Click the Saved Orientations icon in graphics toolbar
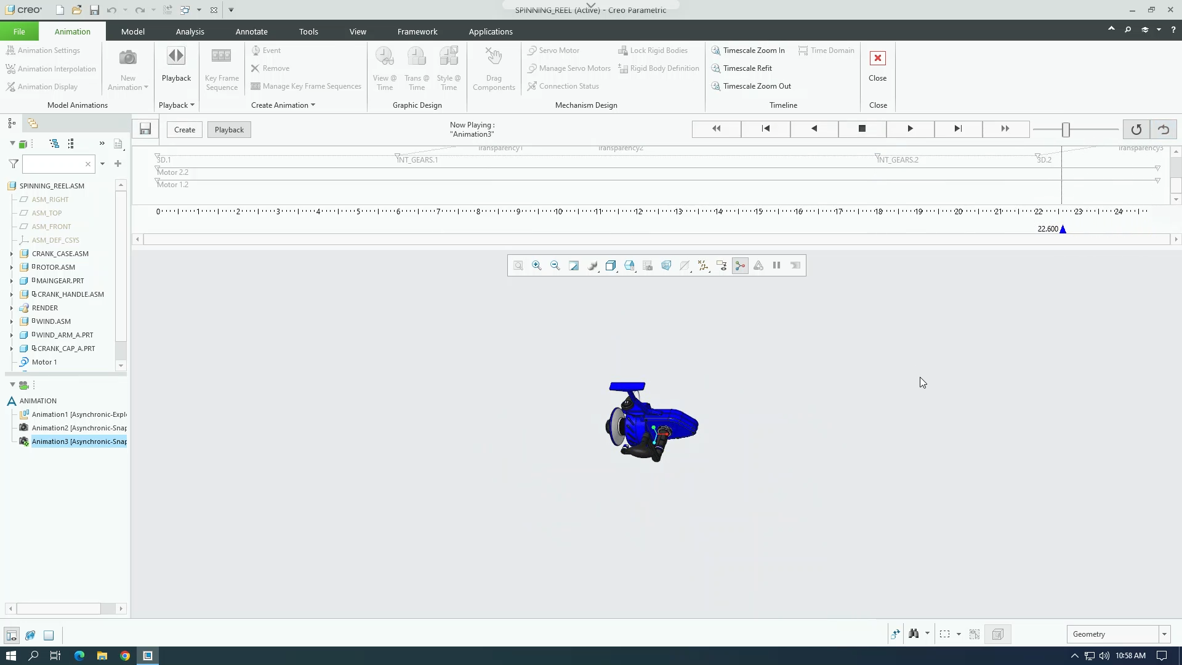 629,265
